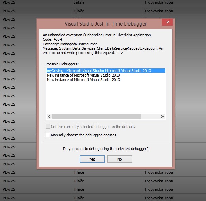206x201 pixels.
Task: Click the Yes button to debug
Action: pyautogui.click(x=92, y=159)
